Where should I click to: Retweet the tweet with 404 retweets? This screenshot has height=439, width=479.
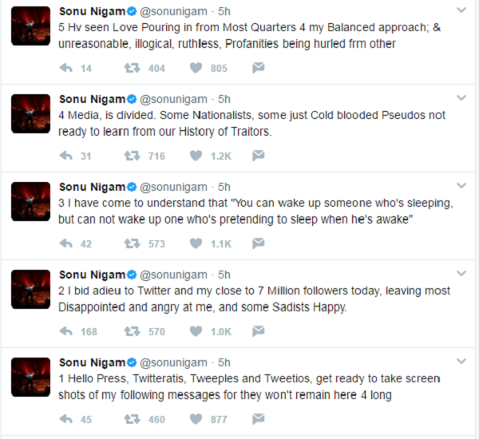[131, 69]
